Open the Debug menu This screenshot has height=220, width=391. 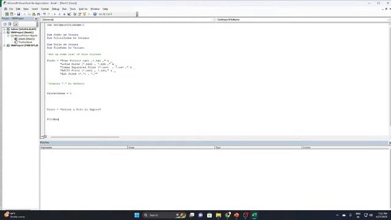point(56,9)
